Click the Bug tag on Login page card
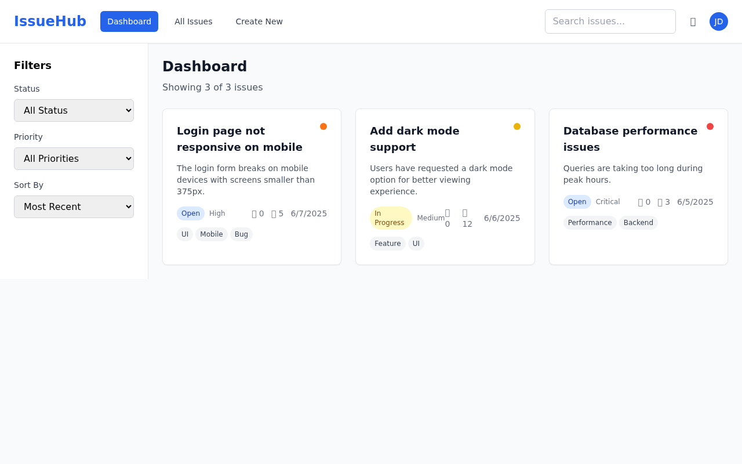 pos(241,234)
